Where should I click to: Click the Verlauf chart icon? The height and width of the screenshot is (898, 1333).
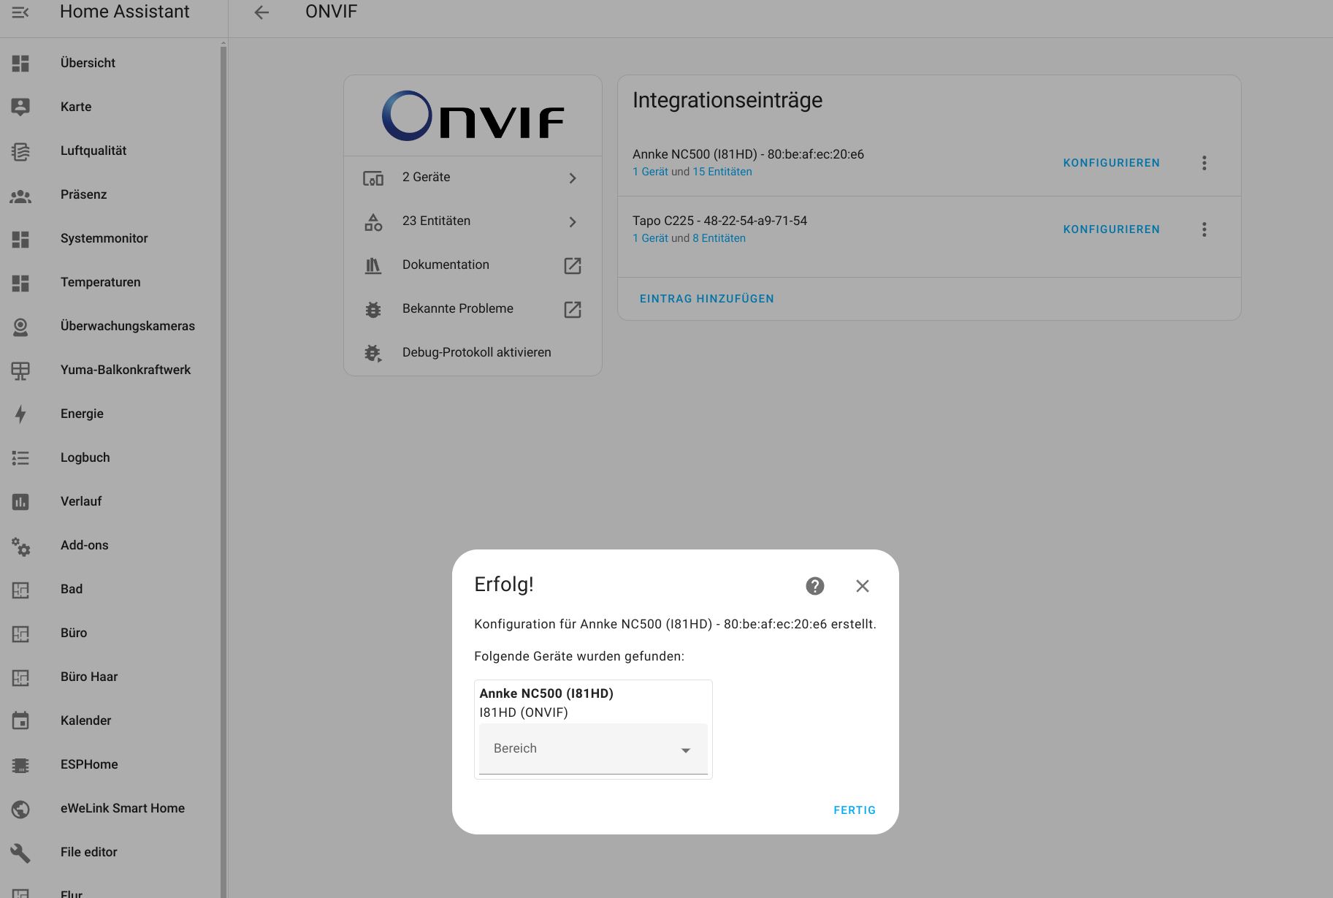click(x=20, y=502)
